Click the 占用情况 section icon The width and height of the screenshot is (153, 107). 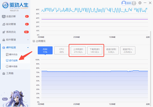[34, 41]
